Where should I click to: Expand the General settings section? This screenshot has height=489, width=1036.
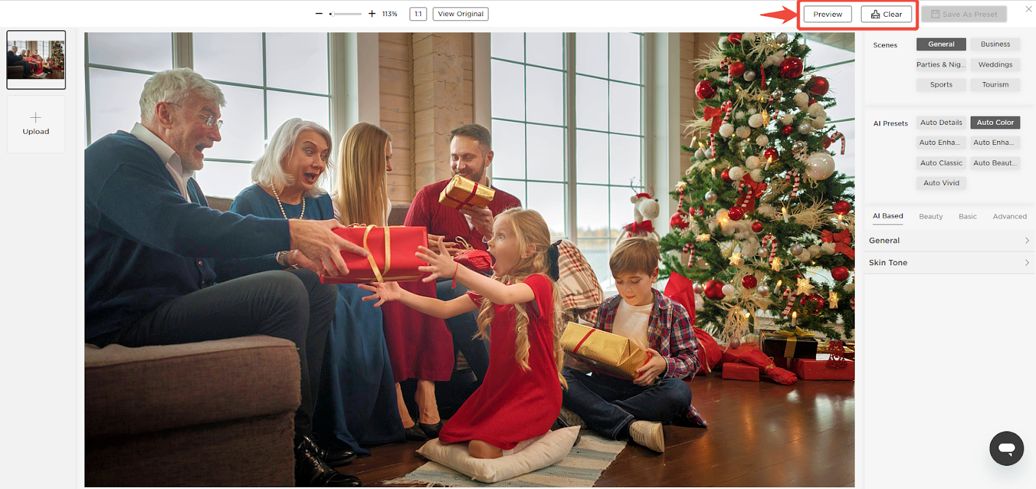(949, 241)
